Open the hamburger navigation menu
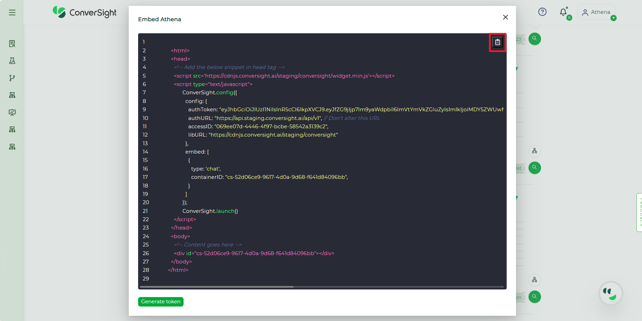The height and width of the screenshot is (321, 642). (12, 12)
